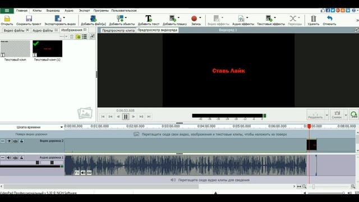Expand Текстовые эффекты dropdown arrow
This screenshot has width=359, height=202.
[x=275, y=17]
